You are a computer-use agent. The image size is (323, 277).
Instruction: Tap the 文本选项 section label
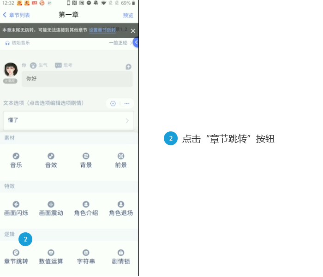(x=43, y=103)
